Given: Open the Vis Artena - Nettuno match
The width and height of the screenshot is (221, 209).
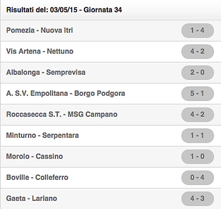Looking at the screenshot, I should coord(40,52).
